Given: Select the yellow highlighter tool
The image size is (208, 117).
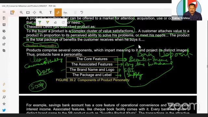Looking at the screenshot, I should pyautogui.click(x=47, y=22).
